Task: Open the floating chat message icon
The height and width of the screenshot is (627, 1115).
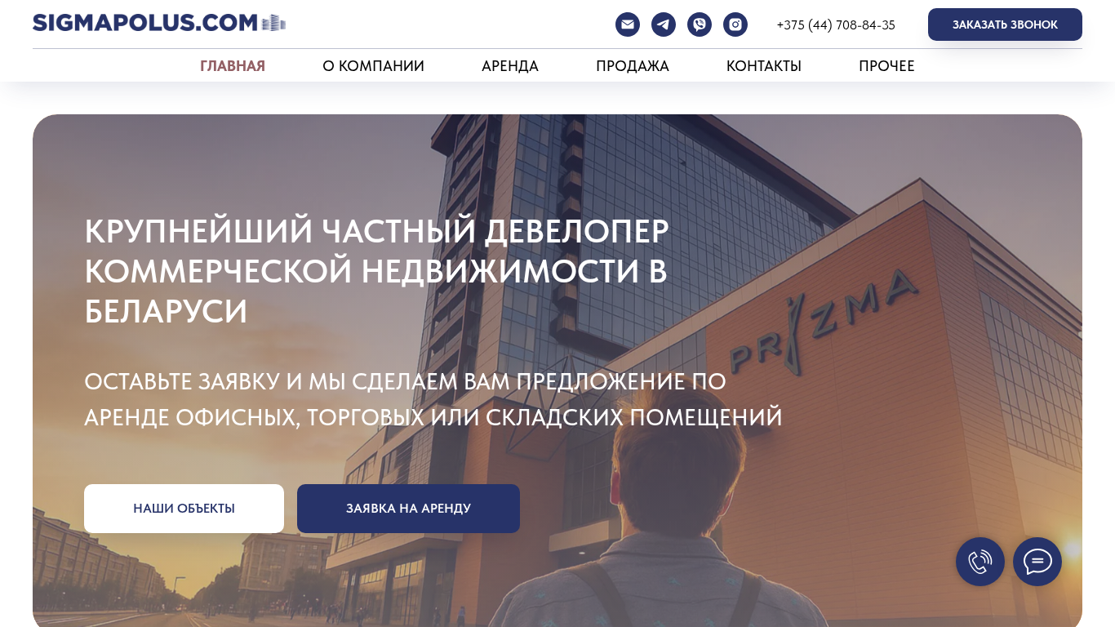Action: coord(1037,562)
